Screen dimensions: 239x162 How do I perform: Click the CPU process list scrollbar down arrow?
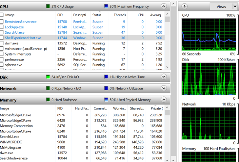coord(167,67)
